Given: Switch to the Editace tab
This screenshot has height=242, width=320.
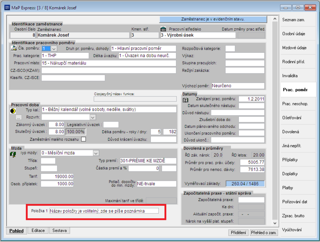Looking at the screenshot, I should [38, 231].
